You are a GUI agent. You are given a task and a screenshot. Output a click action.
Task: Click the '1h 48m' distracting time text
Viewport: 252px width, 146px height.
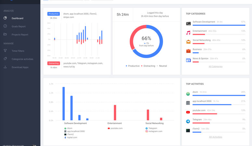pyautogui.click(x=54, y=67)
